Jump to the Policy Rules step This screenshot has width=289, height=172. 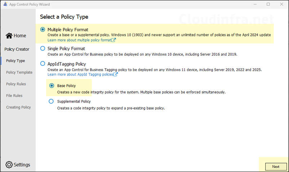16,84
